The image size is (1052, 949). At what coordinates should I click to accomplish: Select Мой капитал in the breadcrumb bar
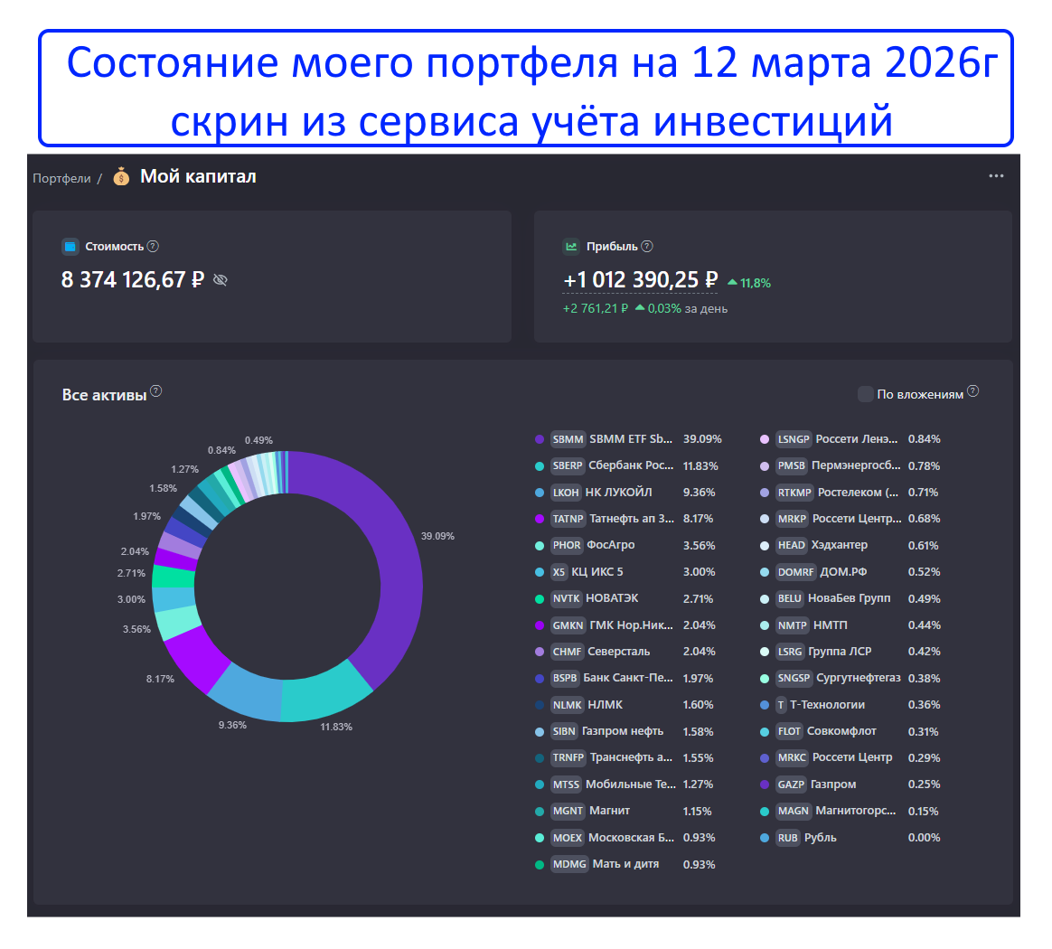click(197, 177)
